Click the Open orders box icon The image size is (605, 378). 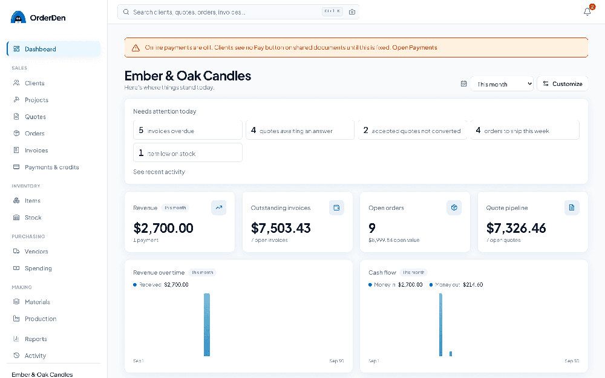[454, 207]
